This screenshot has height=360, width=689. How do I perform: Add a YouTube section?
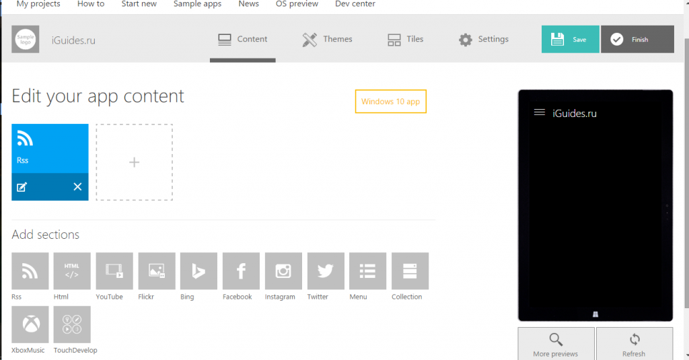coord(114,271)
